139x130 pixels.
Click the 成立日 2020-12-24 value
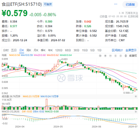(x=20, y=40)
